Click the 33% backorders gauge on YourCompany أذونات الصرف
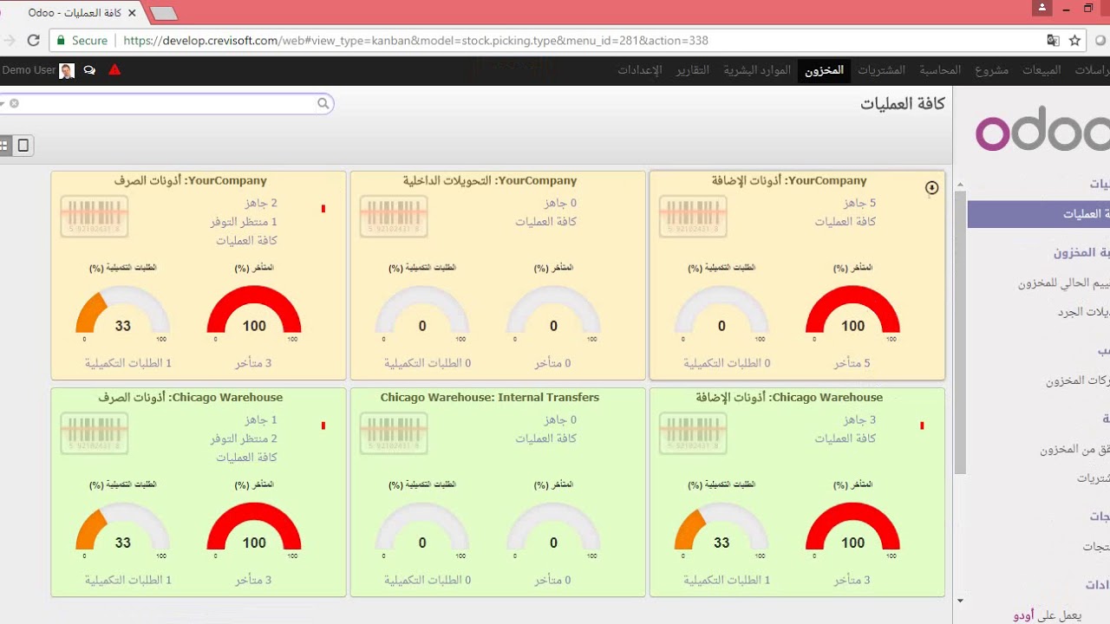Image resolution: width=1110 pixels, height=624 pixels. pos(123,310)
